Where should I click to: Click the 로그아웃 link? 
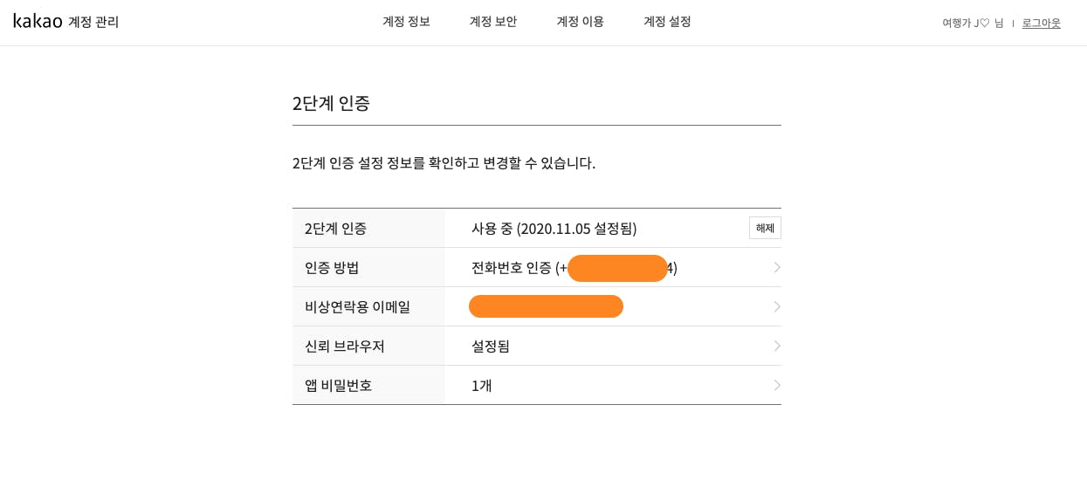pos(1042,23)
